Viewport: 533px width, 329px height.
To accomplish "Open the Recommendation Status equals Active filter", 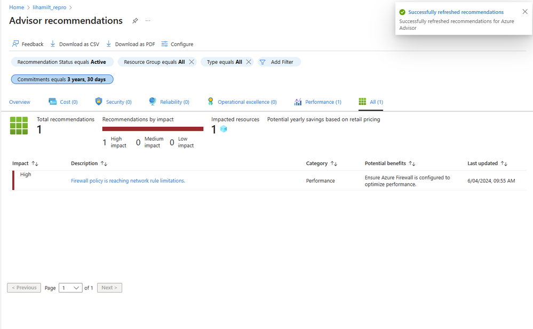I will click(62, 62).
